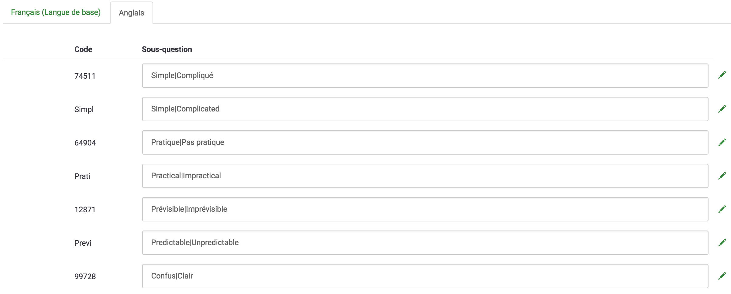The width and height of the screenshot is (731, 294).
Task: Click the code 74511 label
Action: pos(85,76)
